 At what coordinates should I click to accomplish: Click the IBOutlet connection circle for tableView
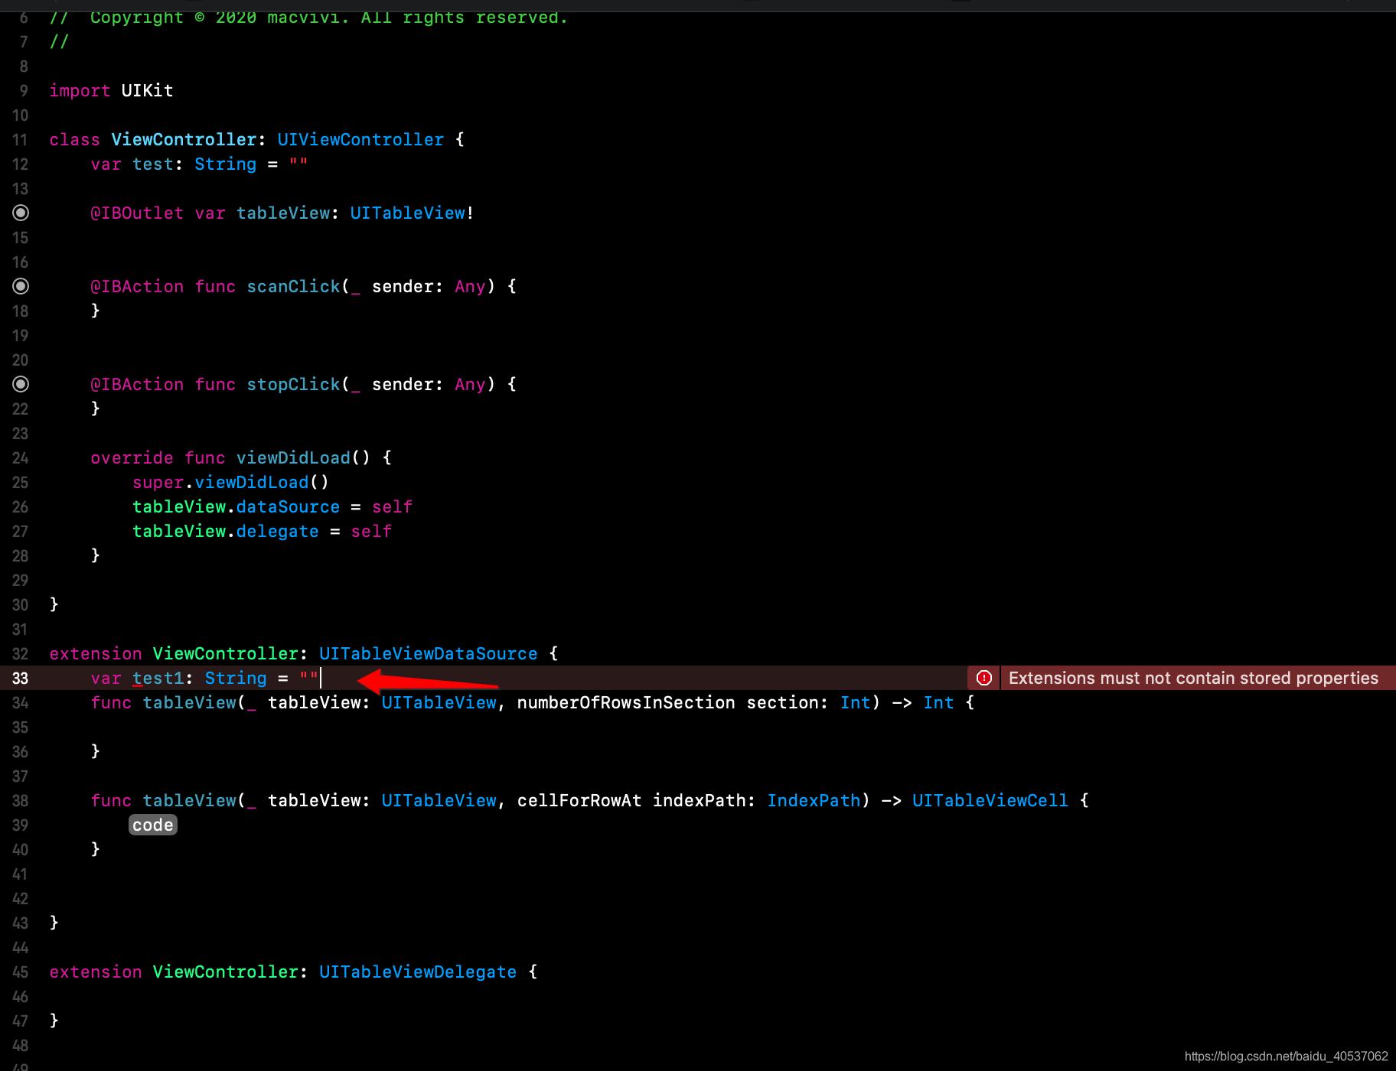coord(21,213)
